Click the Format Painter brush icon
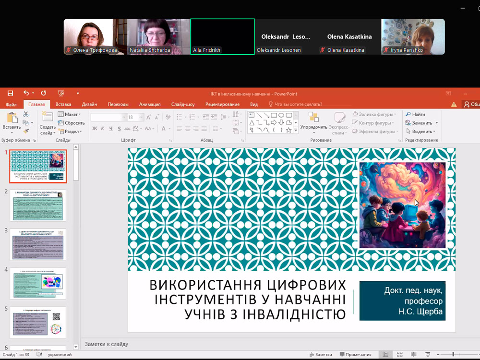 (x=26, y=130)
